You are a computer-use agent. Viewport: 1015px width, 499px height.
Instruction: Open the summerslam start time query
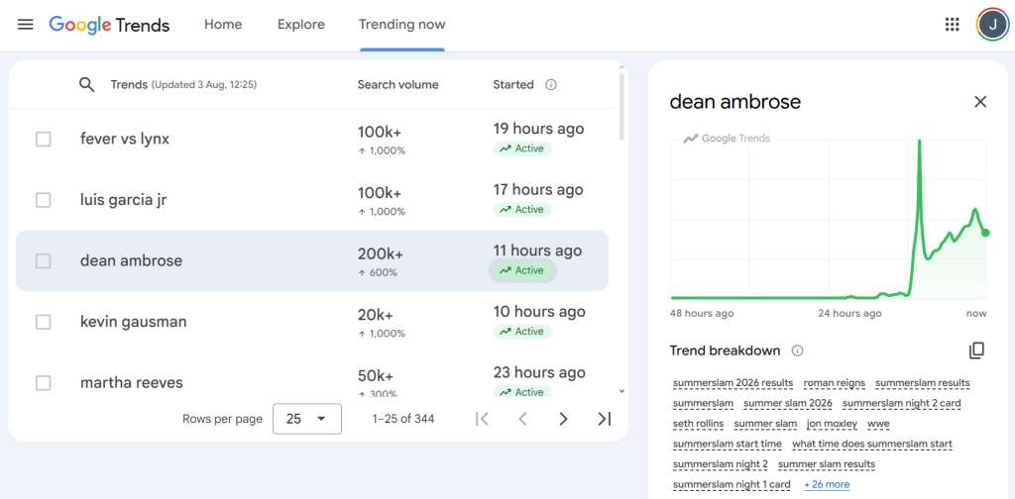click(x=727, y=445)
